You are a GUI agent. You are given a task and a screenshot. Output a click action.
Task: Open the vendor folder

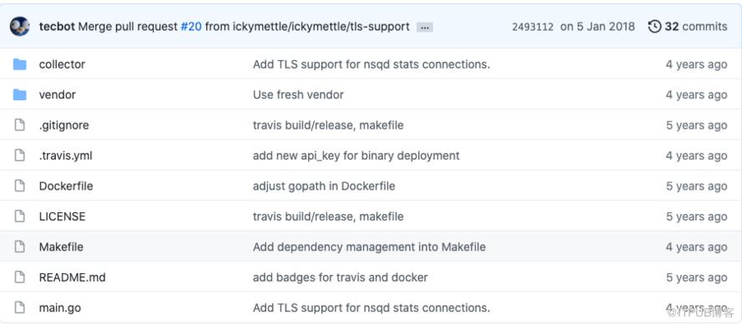(58, 94)
